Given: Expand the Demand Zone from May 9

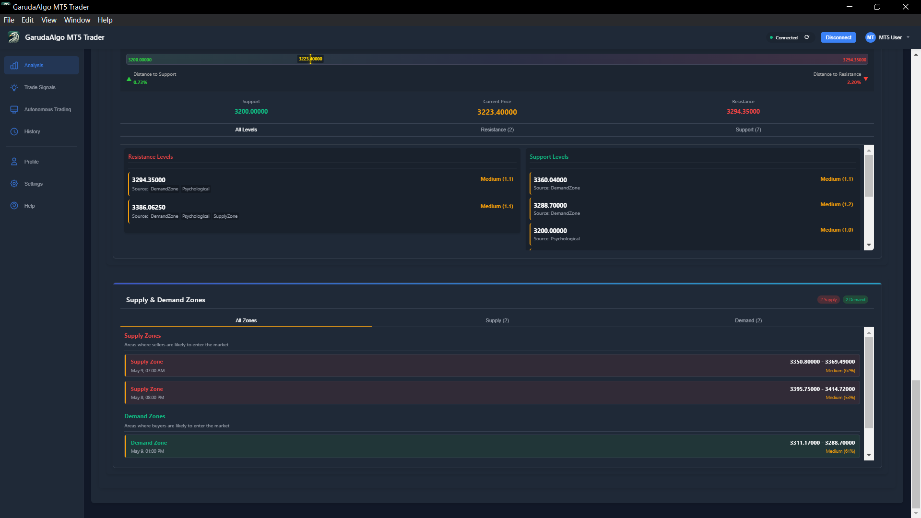Looking at the screenshot, I should point(489,446).
